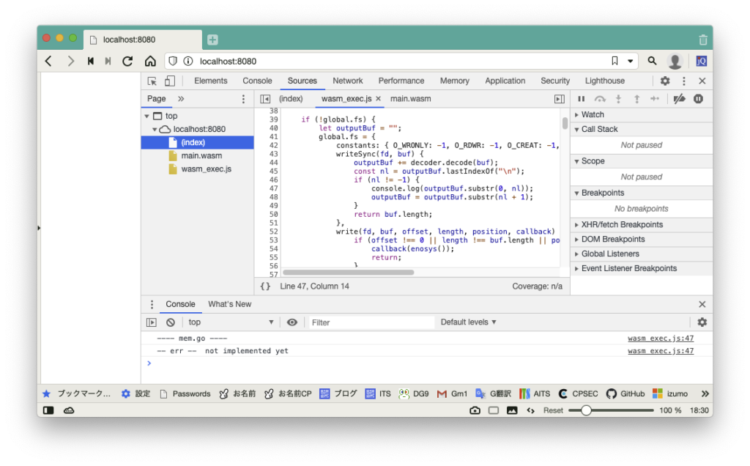The image size is (750, 466).
Task: Open DevTools settings gear
Action: tap(665, 81)
